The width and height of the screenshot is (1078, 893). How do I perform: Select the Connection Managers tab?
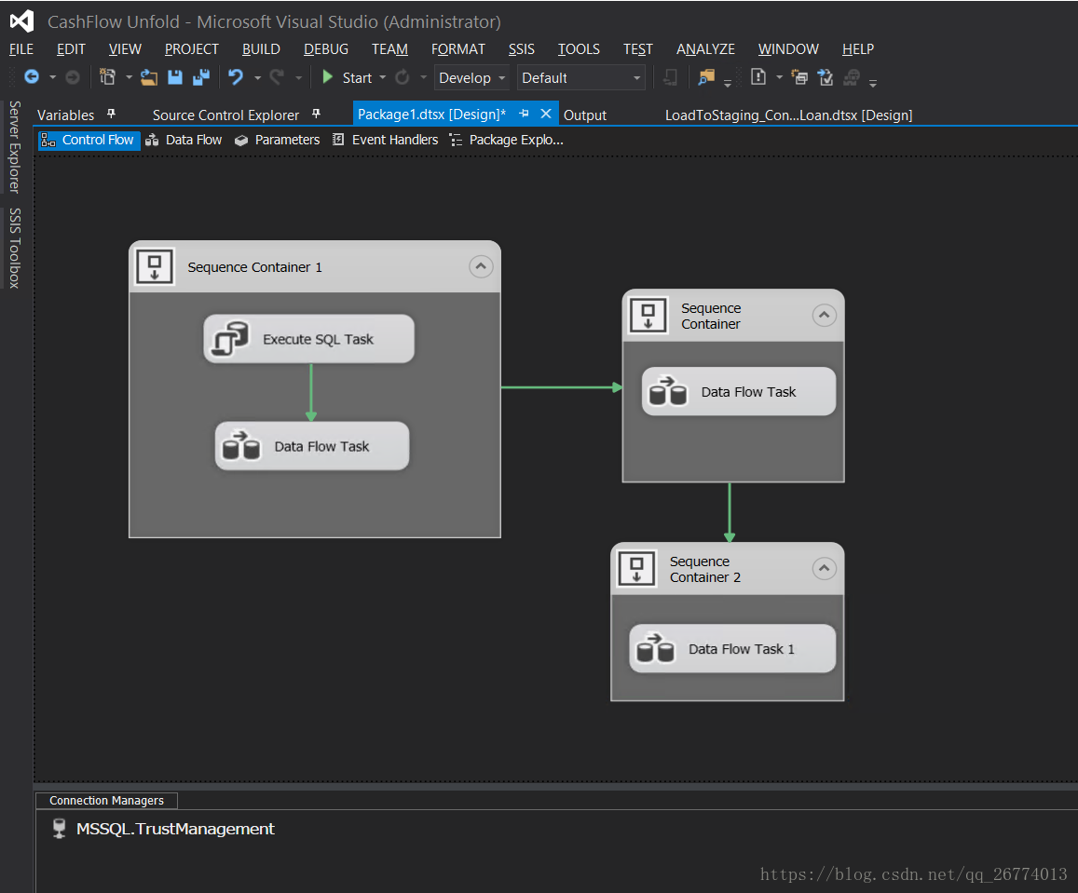click(106, 800)
